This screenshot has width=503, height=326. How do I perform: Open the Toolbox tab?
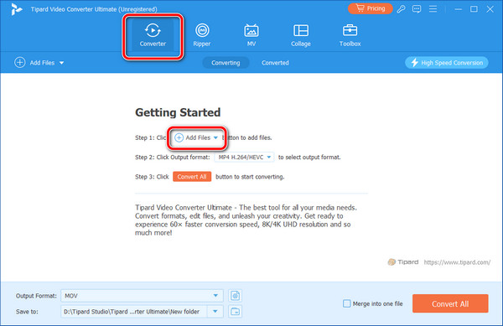(350, 35)
